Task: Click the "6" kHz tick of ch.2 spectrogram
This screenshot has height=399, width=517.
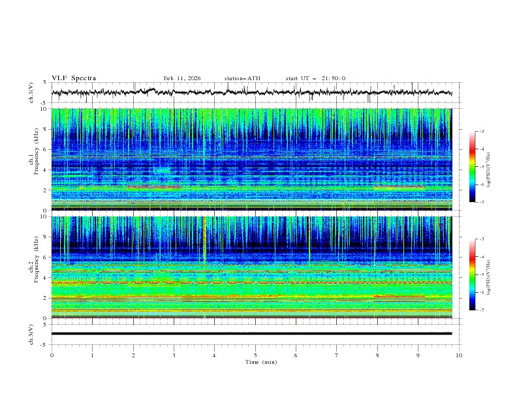Action: click(x=46, y=258)
